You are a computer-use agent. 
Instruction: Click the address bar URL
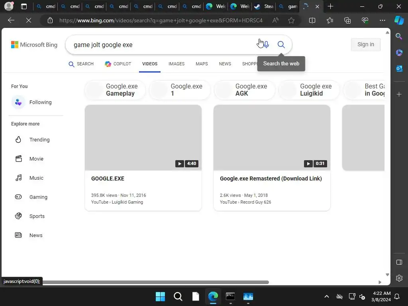(161, 20)
